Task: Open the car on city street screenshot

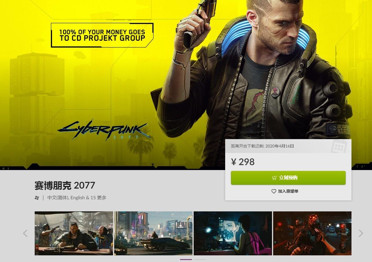Action: point(153,233)
